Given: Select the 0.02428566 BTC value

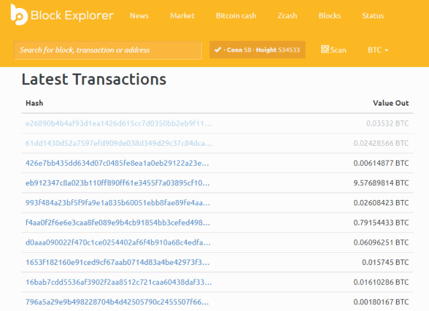Looking at the screenshot, I should [381, 143].
